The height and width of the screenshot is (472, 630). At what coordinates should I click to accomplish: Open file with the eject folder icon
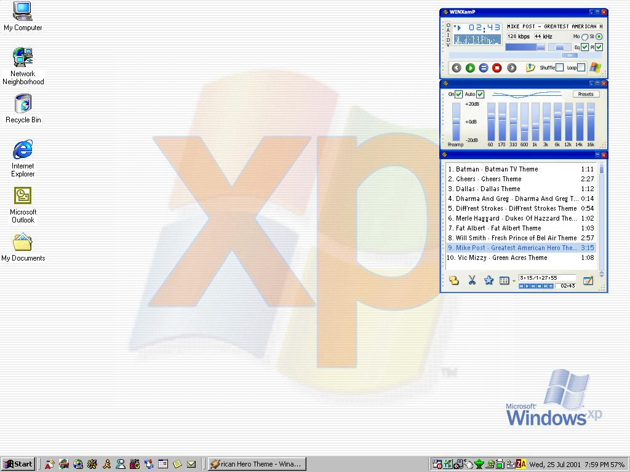click(530, 68)
